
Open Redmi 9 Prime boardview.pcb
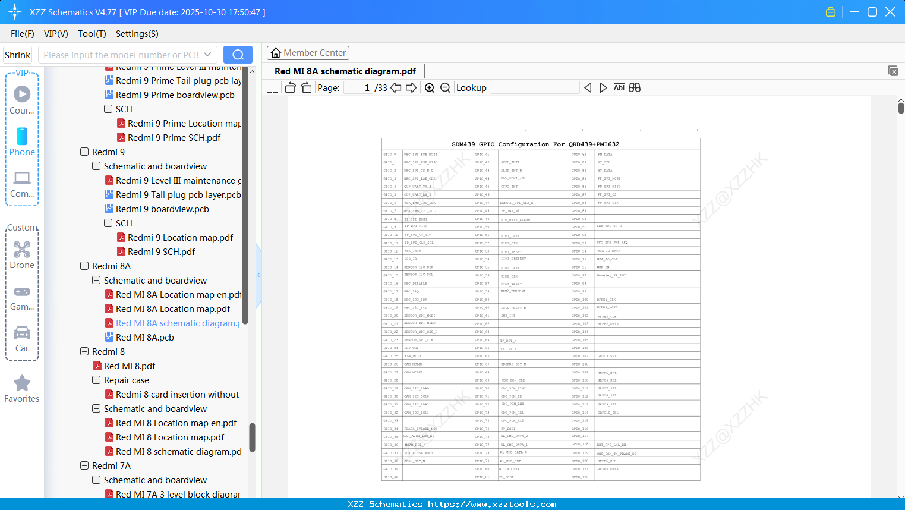tap(170, 95)
